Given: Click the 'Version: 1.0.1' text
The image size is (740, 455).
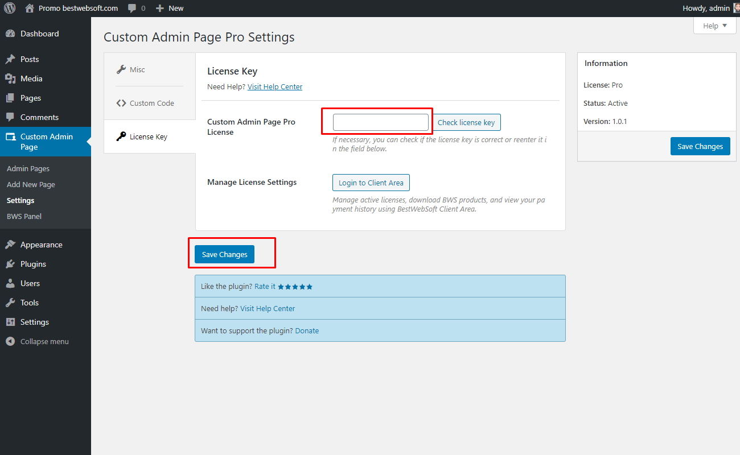Looking at the screenshot, I should (x=605, y=121).
